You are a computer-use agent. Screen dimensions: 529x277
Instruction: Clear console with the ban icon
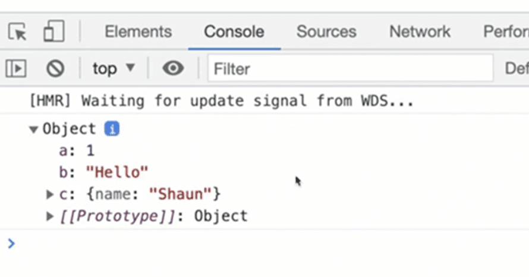point(55,68)
